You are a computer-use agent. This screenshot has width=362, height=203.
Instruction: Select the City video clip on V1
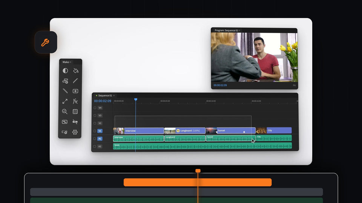274,130
